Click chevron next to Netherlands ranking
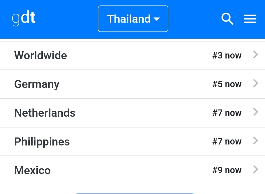This screenshot has height=194, width=265. click(x=256, y=112)
